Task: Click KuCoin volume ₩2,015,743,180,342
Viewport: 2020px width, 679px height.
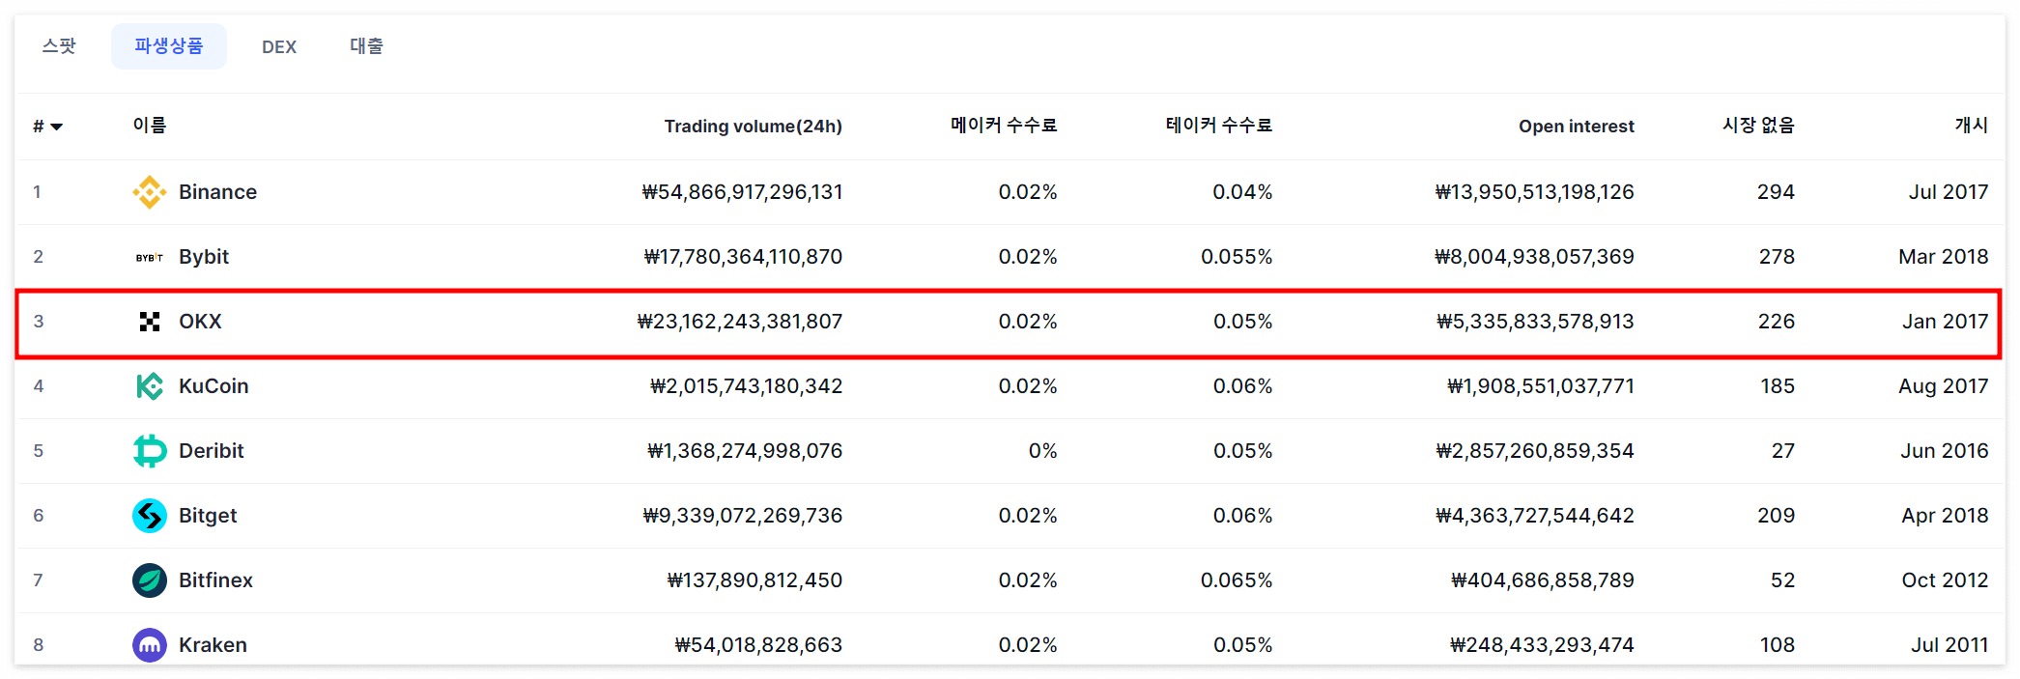Action: [x=746, y=386]
